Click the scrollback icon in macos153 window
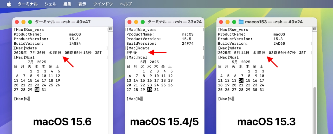The image size is (333, 134). tap(315, 29)
